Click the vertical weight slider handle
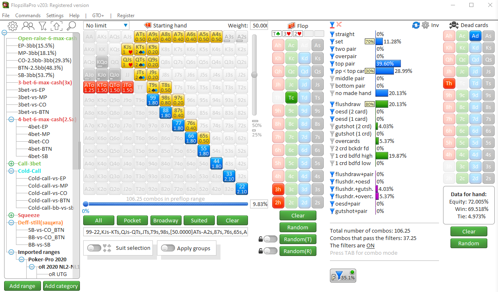498x292 pixels. pyautogui.click(x=255, y=75)
